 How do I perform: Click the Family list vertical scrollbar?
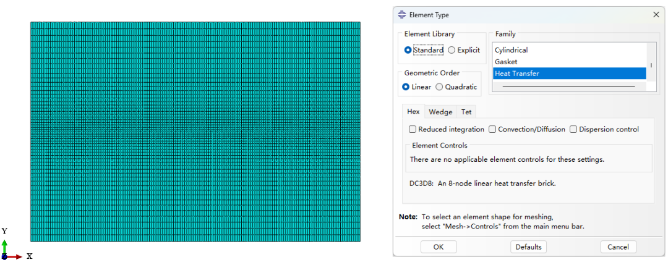point(651,65)
